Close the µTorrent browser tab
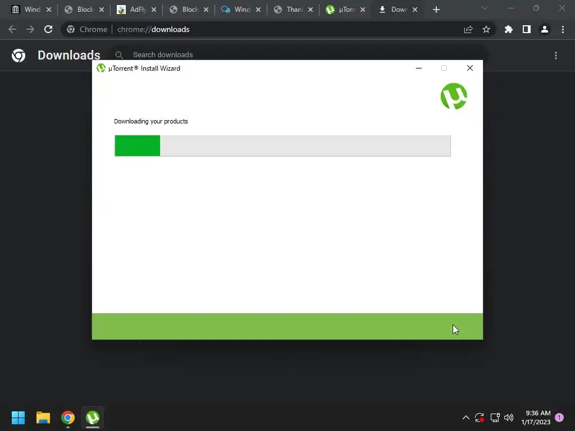The image size is (575, 431). tap(363, 10)
